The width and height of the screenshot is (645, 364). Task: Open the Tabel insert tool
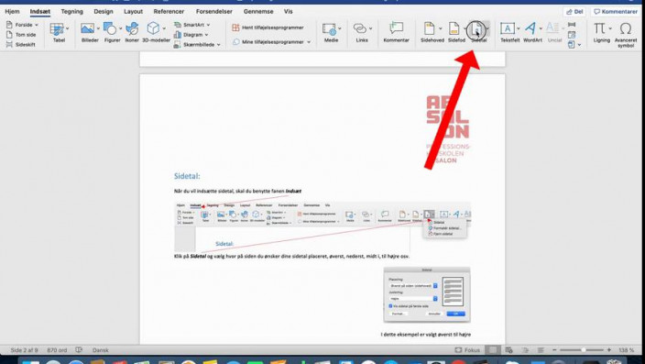click(57, 29)
